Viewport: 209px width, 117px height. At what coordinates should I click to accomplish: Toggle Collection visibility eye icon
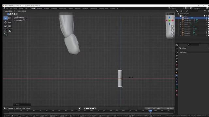207,16
